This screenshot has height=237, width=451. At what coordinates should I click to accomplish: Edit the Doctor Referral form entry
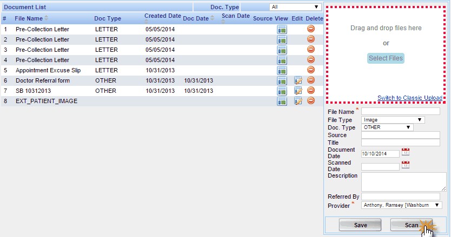click(x=297, y=80)
